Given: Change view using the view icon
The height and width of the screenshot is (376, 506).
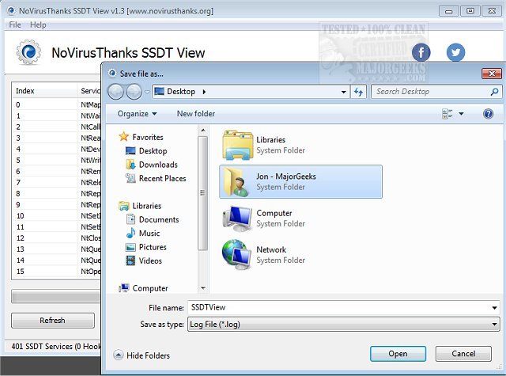Looking at the screenshot, I should click(447, 114).
